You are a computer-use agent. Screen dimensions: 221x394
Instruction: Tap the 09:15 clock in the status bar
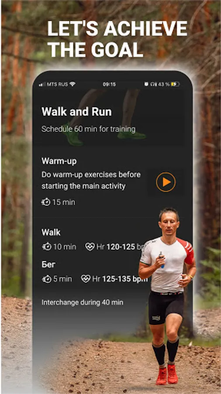point(109,84)
